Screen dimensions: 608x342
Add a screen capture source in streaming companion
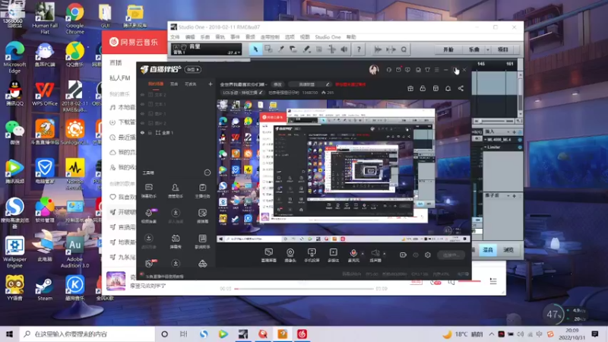point(269,255)
